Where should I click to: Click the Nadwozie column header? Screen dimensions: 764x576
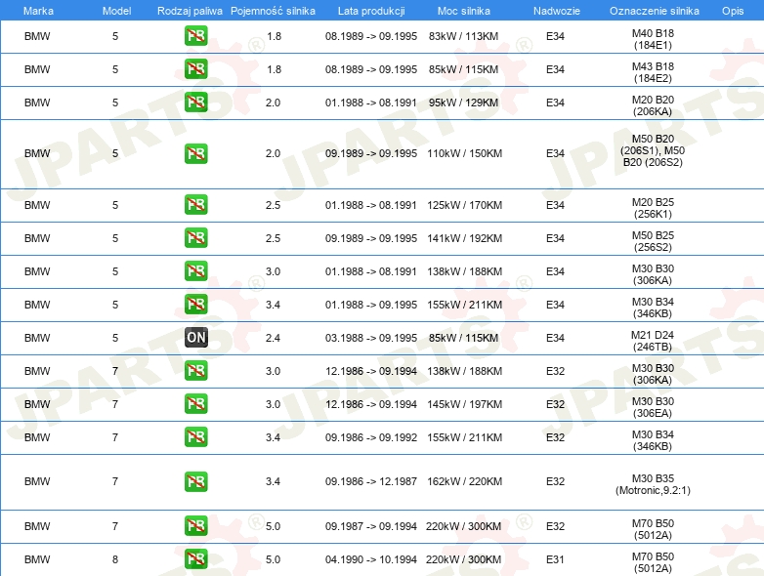click(x=557, y=11)
